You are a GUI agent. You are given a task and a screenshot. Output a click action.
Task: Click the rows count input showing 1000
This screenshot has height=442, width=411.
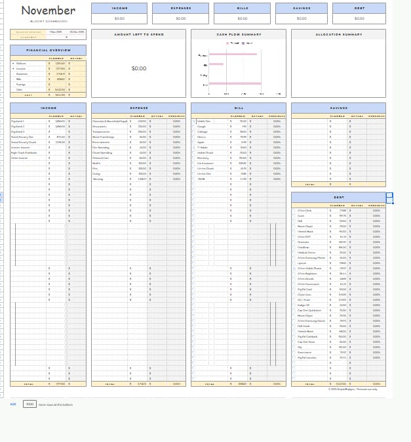[29, 405]
